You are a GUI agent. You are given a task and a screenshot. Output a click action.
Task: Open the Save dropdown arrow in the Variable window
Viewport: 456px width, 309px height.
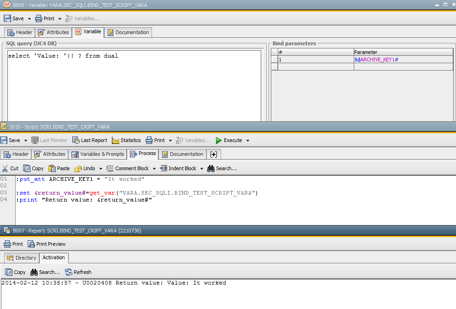[x=29, y=18]
